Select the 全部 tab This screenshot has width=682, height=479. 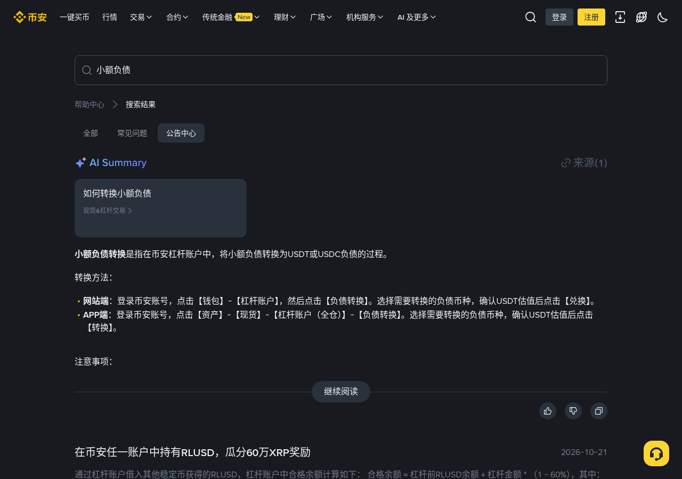tap(91, 133)
